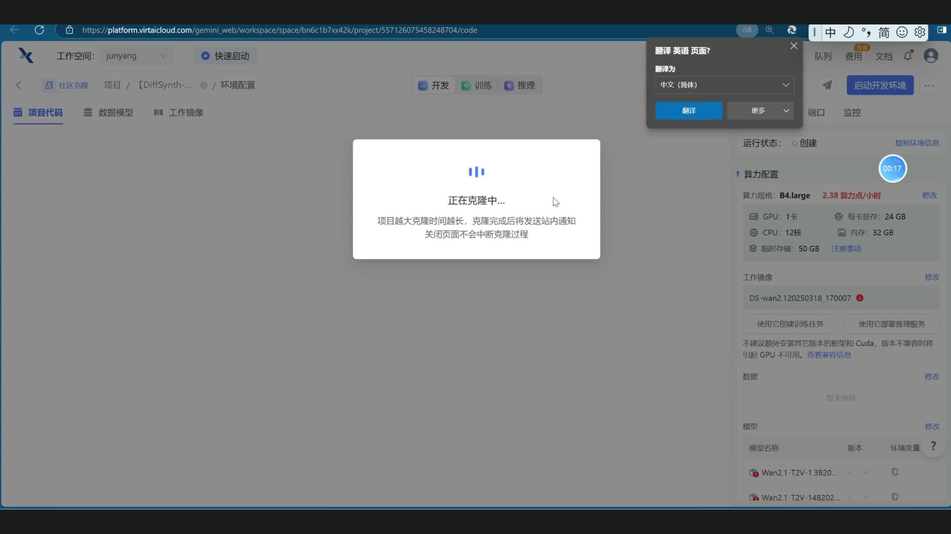Toggle IME moon night mode
Image resolution: width=951 pixels, height=534 pixels.
click(848, 32)
